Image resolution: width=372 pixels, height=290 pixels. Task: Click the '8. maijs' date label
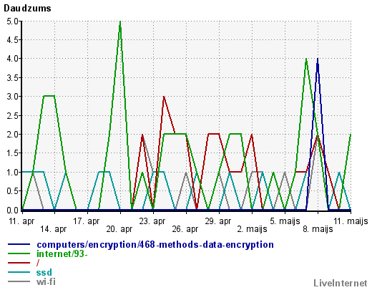(318, 229)
